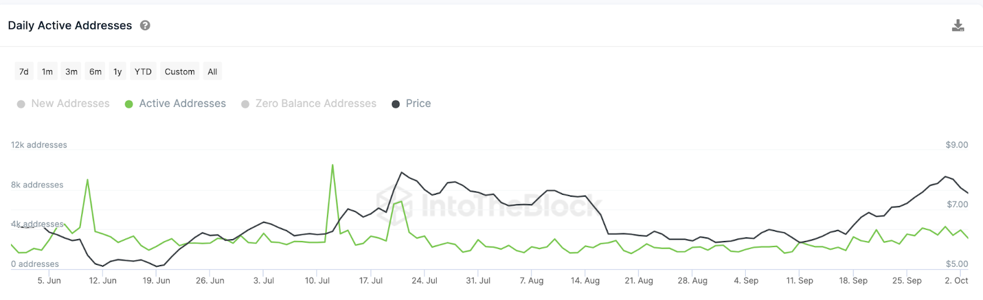Select the 7d time range
The image size is (983, 300).
(24, 71)
